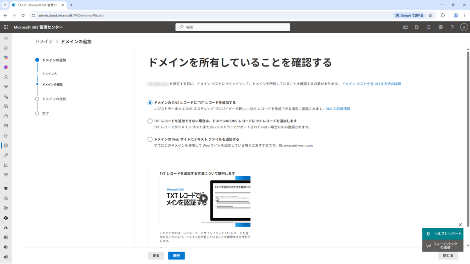
Task: Play the TXT record tutorial video
Action: tap(204, 198)
